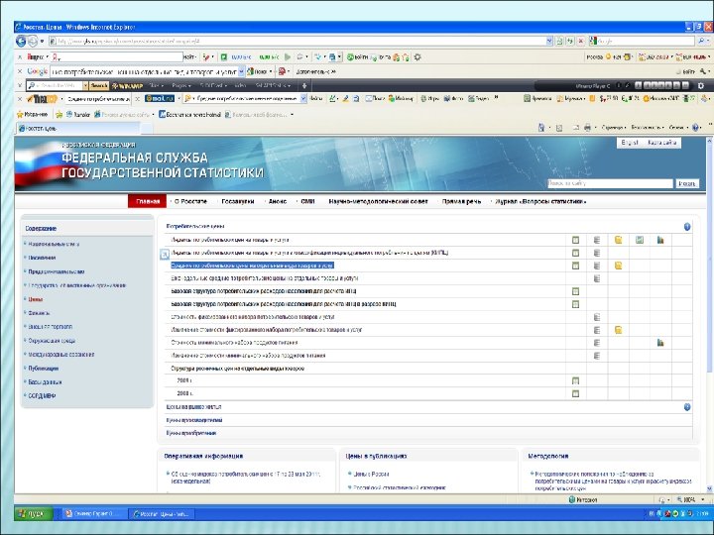The width and height of the screenshot is (714, 535).
Task: Open the 'Базы данных' sidebar link
Action: click(x=45, y=381)
